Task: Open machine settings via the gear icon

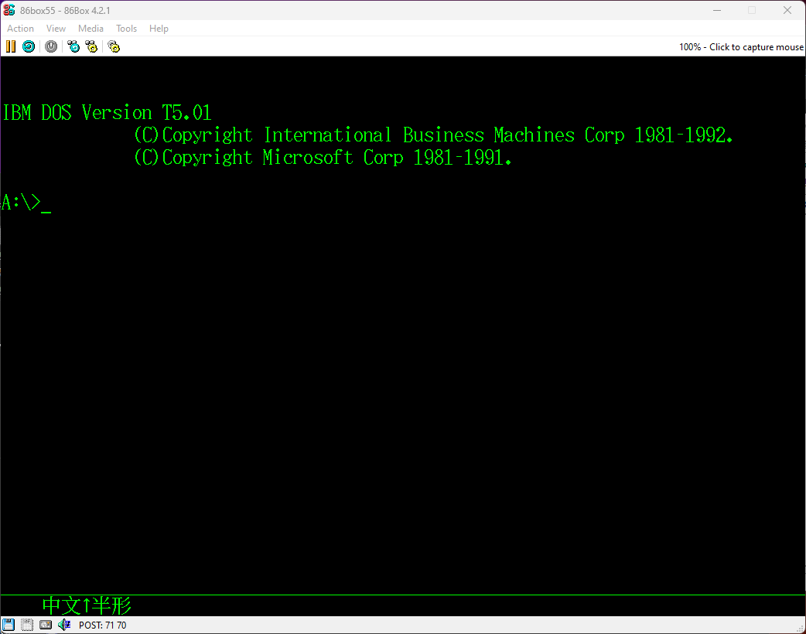Action: pyautogui.click(x=114, y=46)
